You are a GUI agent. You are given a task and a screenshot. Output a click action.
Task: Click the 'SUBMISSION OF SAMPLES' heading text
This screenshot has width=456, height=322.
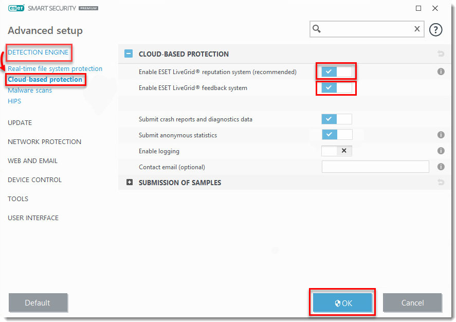pos(180,183)
